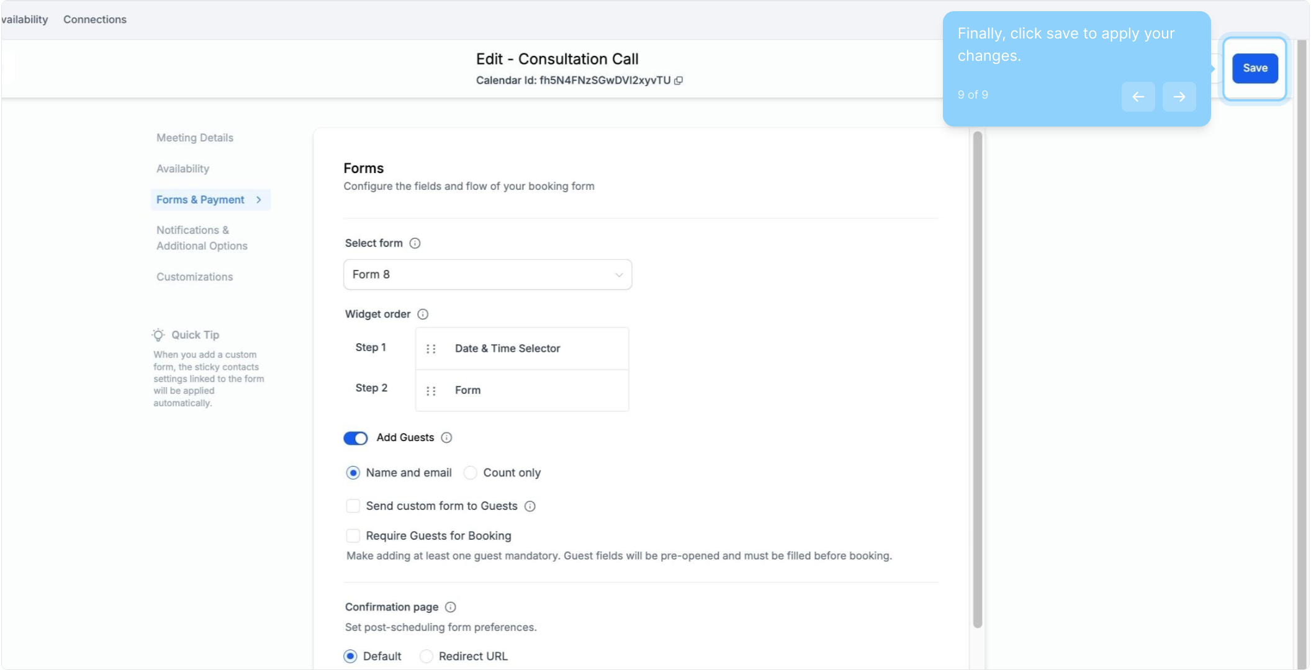Check Send custom form to Guests
1311x670 pixels.
[353, 506]
